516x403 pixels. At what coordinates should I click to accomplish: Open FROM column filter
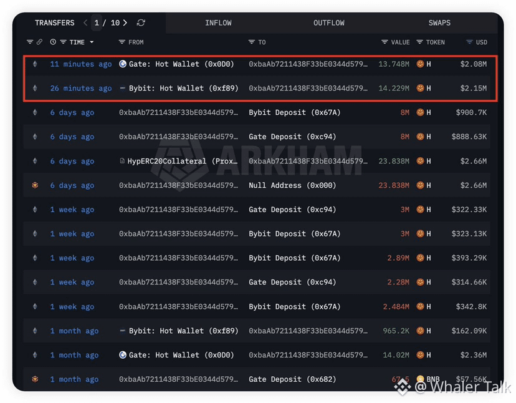pos(122,42)
